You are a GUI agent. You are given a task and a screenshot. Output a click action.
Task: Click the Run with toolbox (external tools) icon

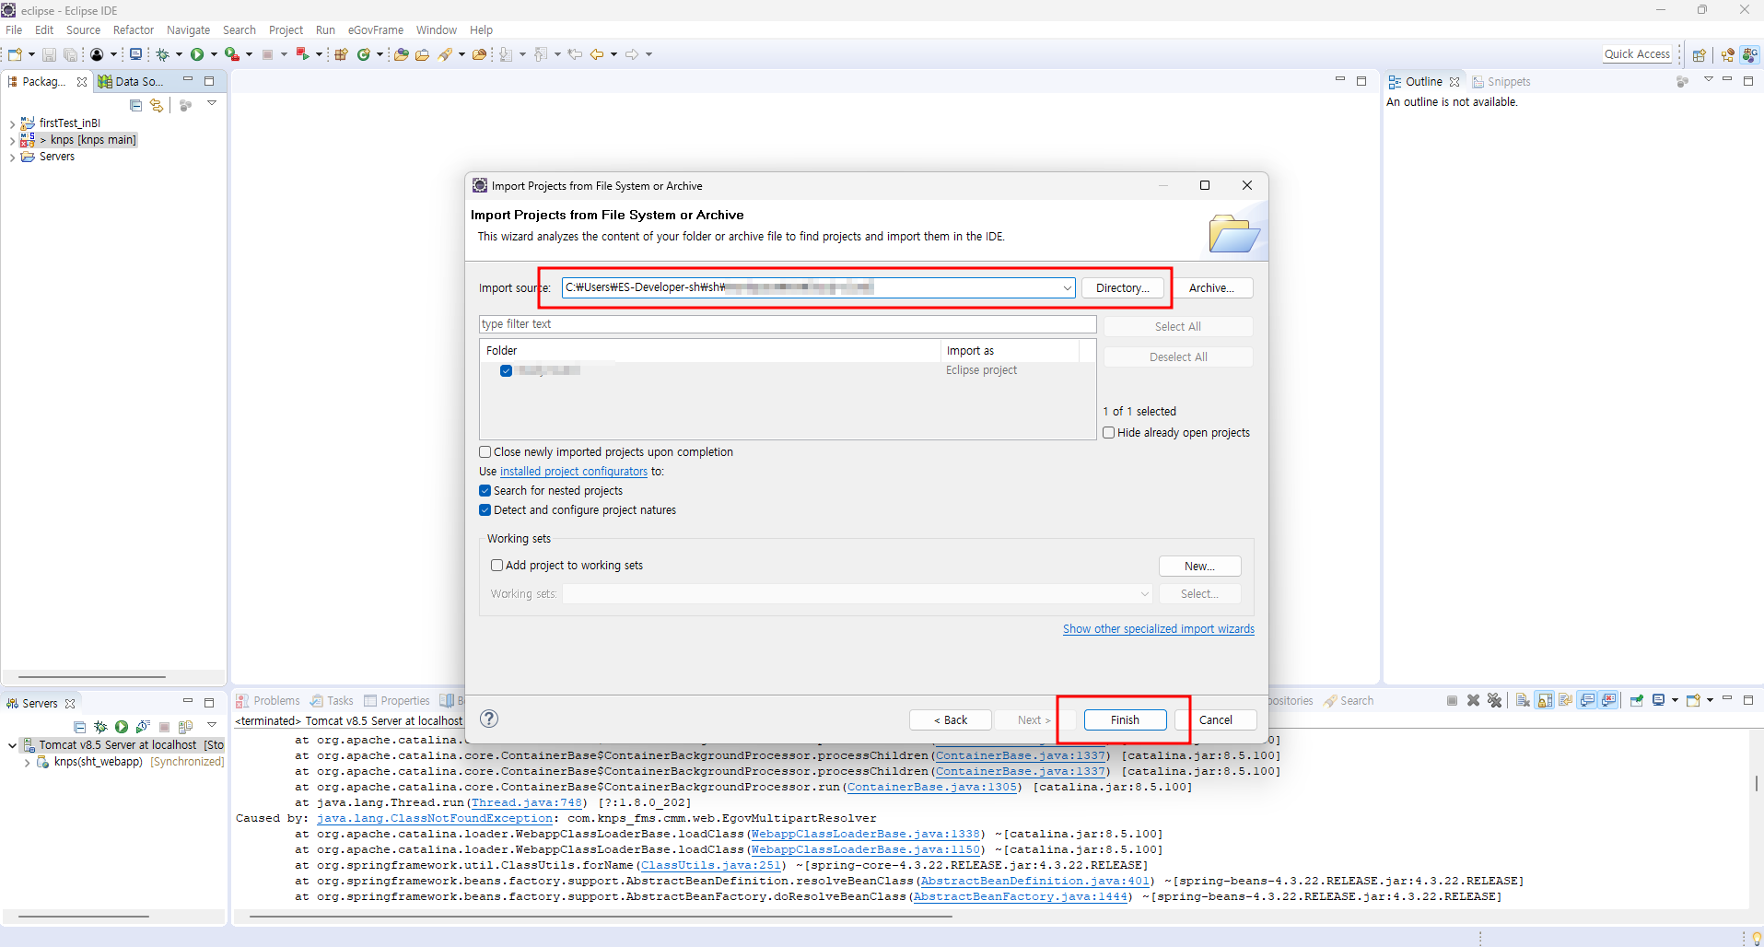click(x=232, y=54)
